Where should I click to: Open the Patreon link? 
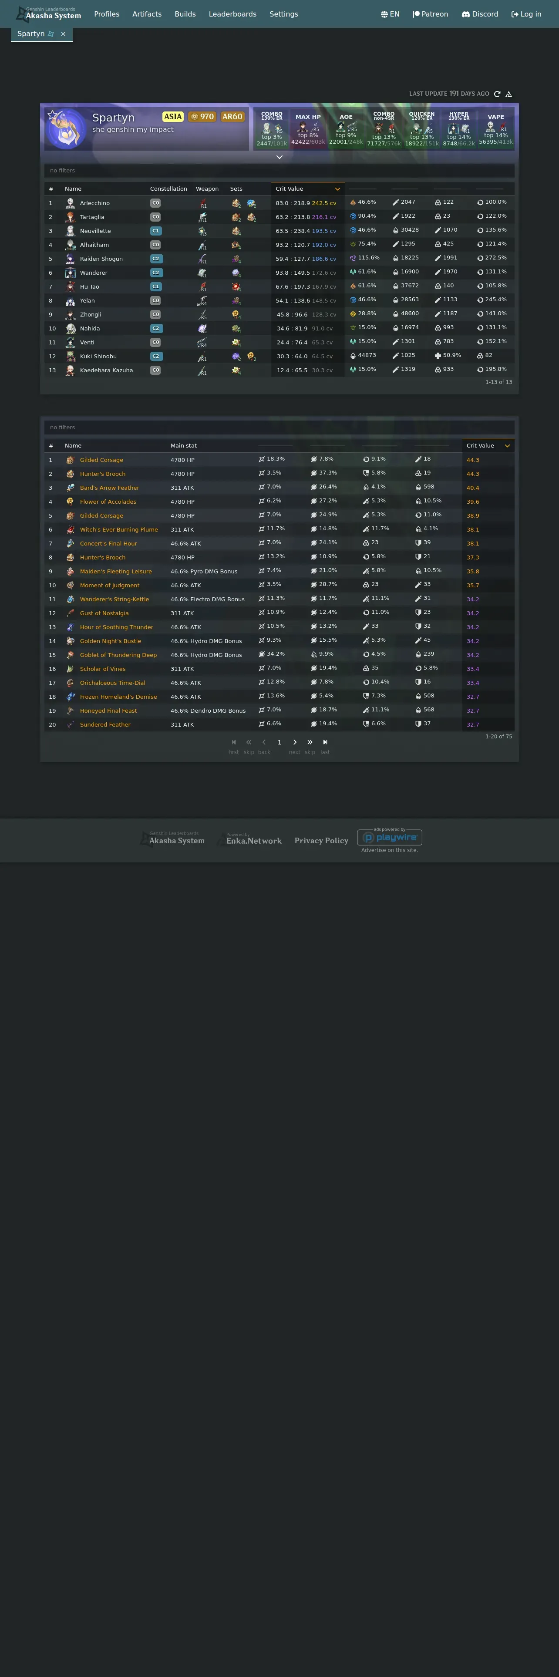click(430, 13)
